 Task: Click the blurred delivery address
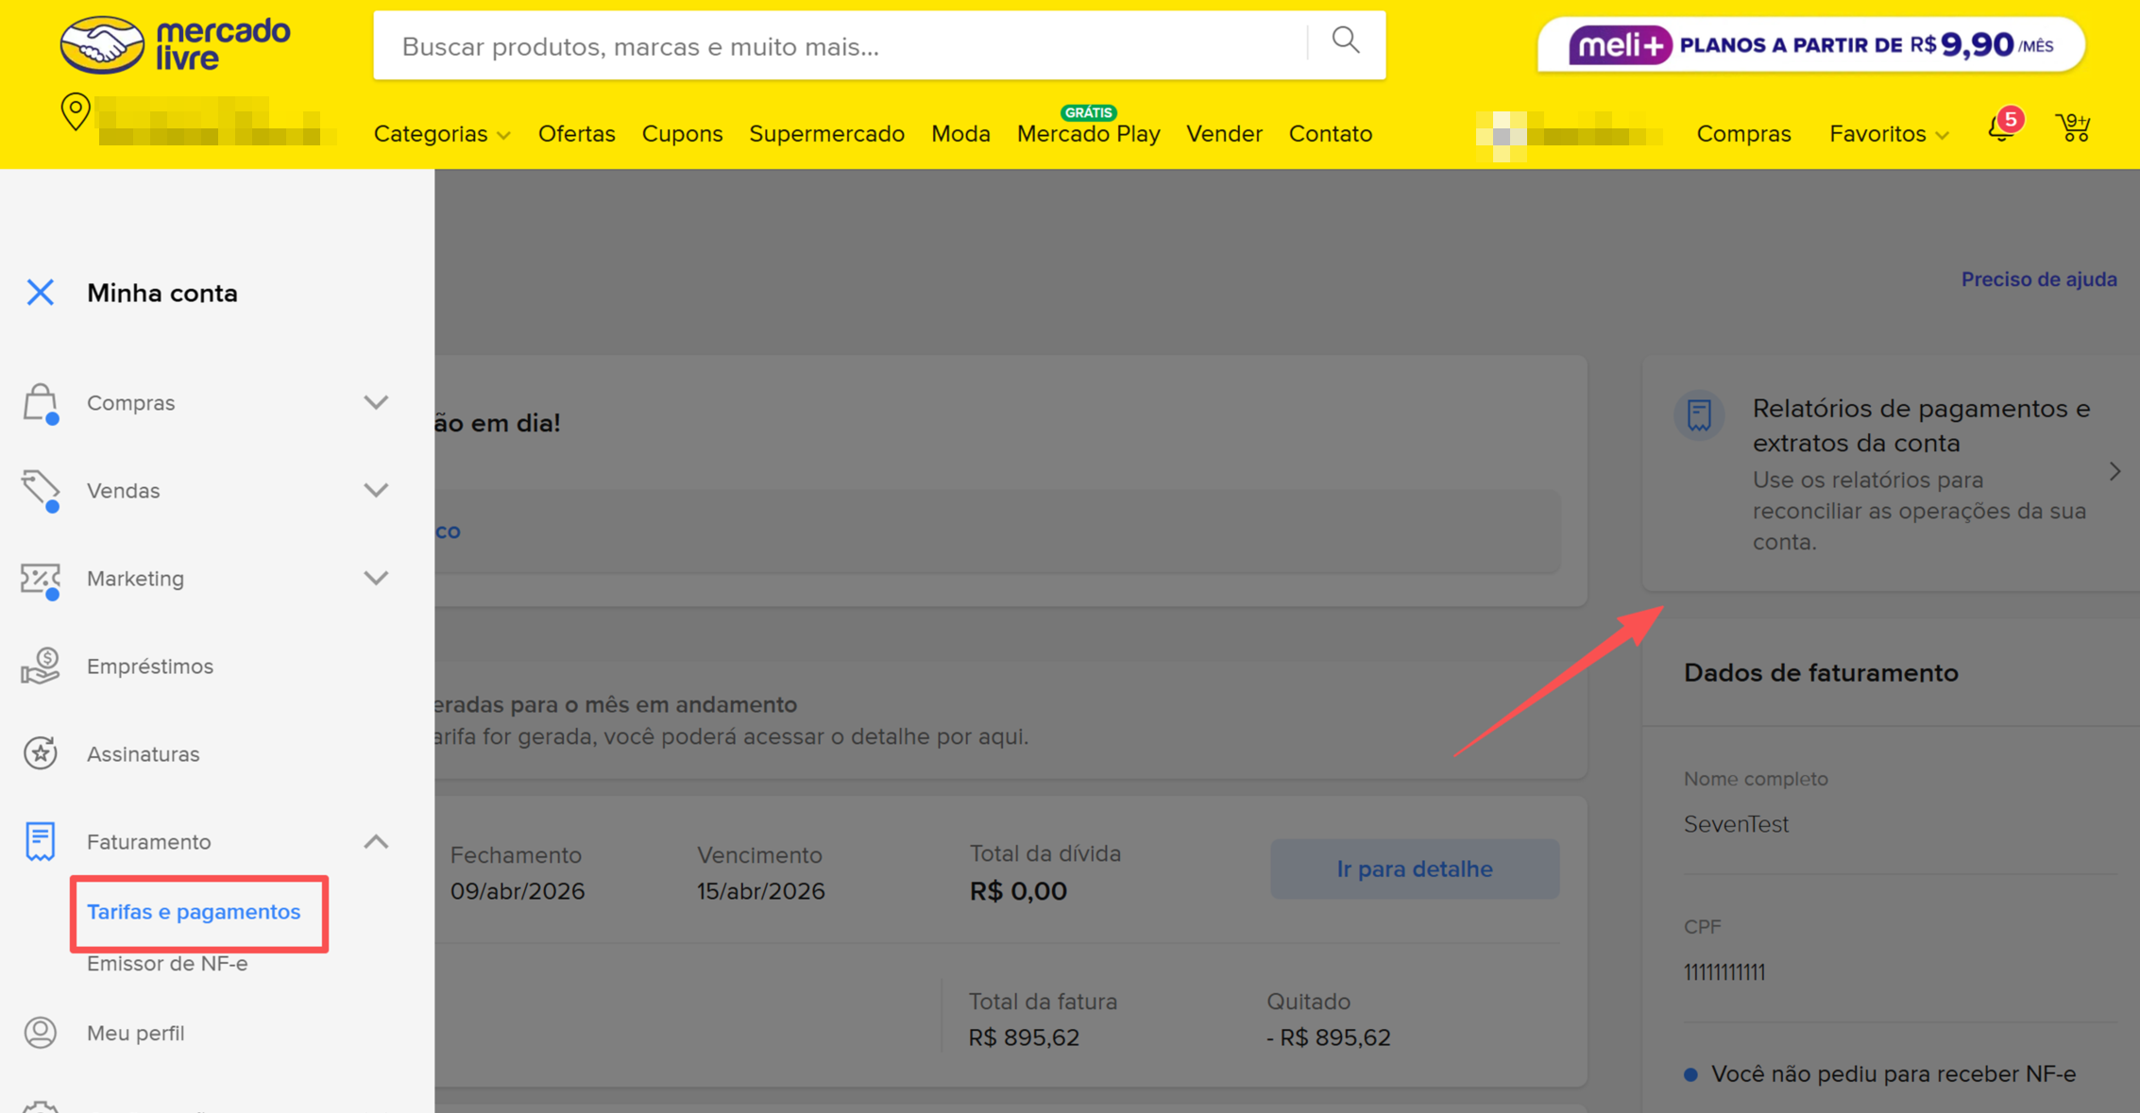(x=215, y=121)
